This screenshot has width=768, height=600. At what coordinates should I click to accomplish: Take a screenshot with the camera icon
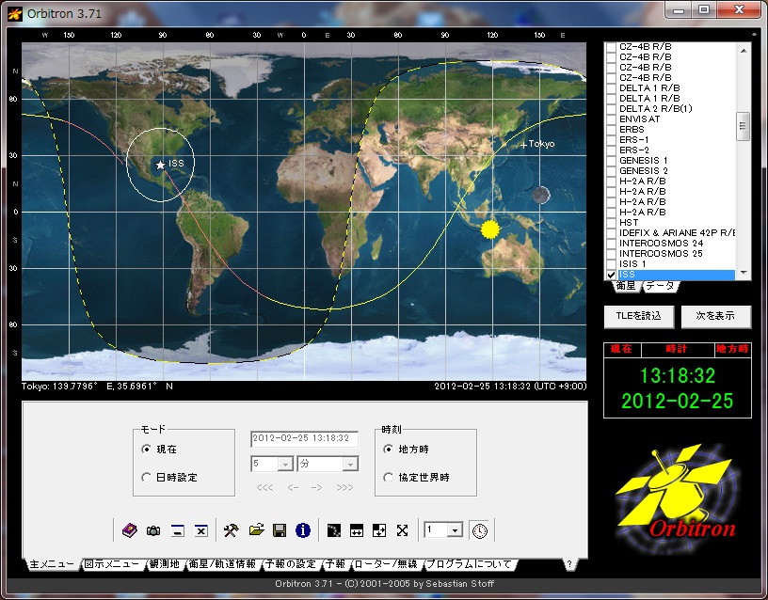(x=153, y=530)
